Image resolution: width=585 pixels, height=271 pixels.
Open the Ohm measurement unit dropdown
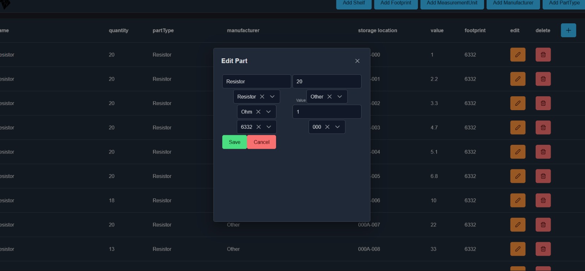coord(268,112)
